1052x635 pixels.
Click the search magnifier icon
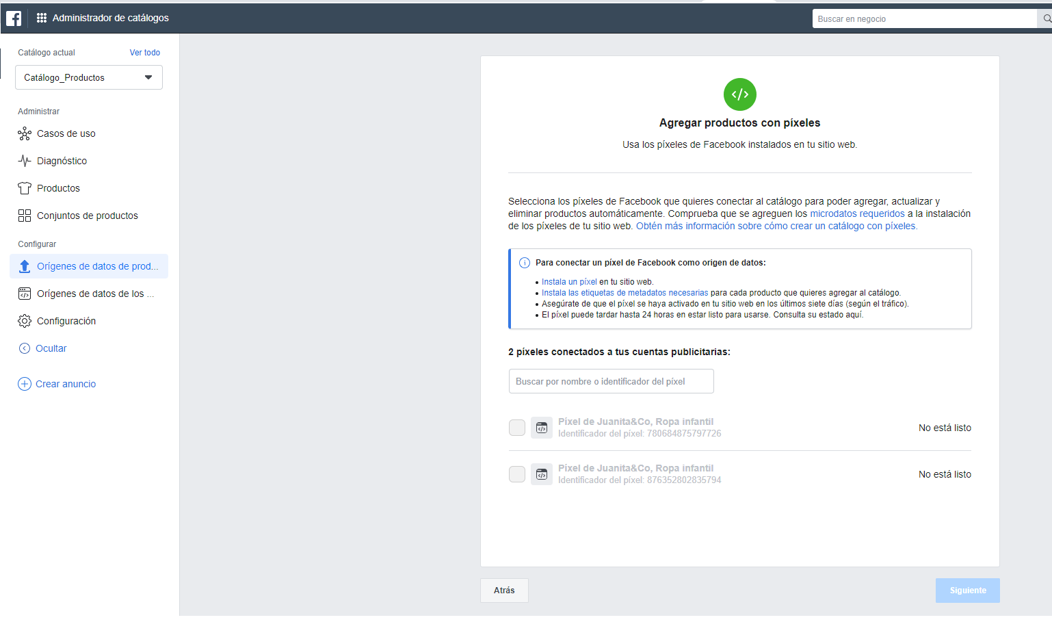click(1047, 18)
